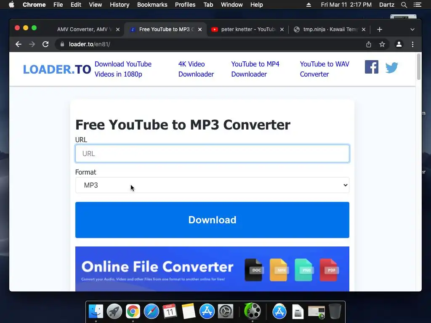The width and height of the screenshot is (431, 323).
Task: Open a new tab with plus button
Action: (380, 29)
